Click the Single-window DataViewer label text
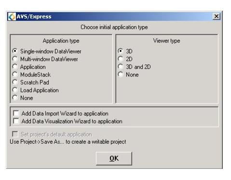Image resolution: width=231 pixels, height=180 pixels. click(x=51, y=51)
